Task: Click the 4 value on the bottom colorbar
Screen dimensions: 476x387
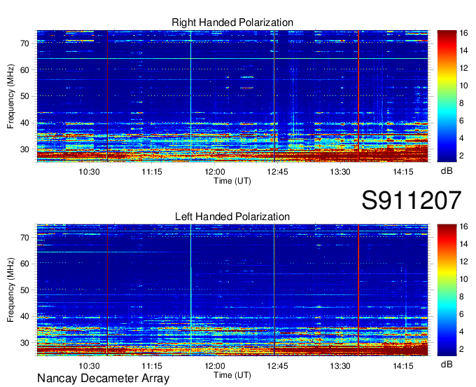Action: click(461, 332)
